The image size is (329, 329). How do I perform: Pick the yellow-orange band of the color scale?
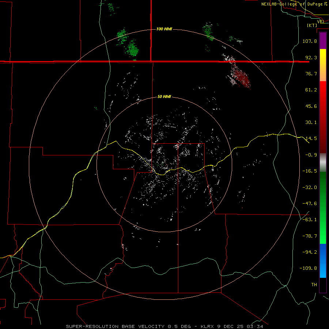[x=323, y=65]
